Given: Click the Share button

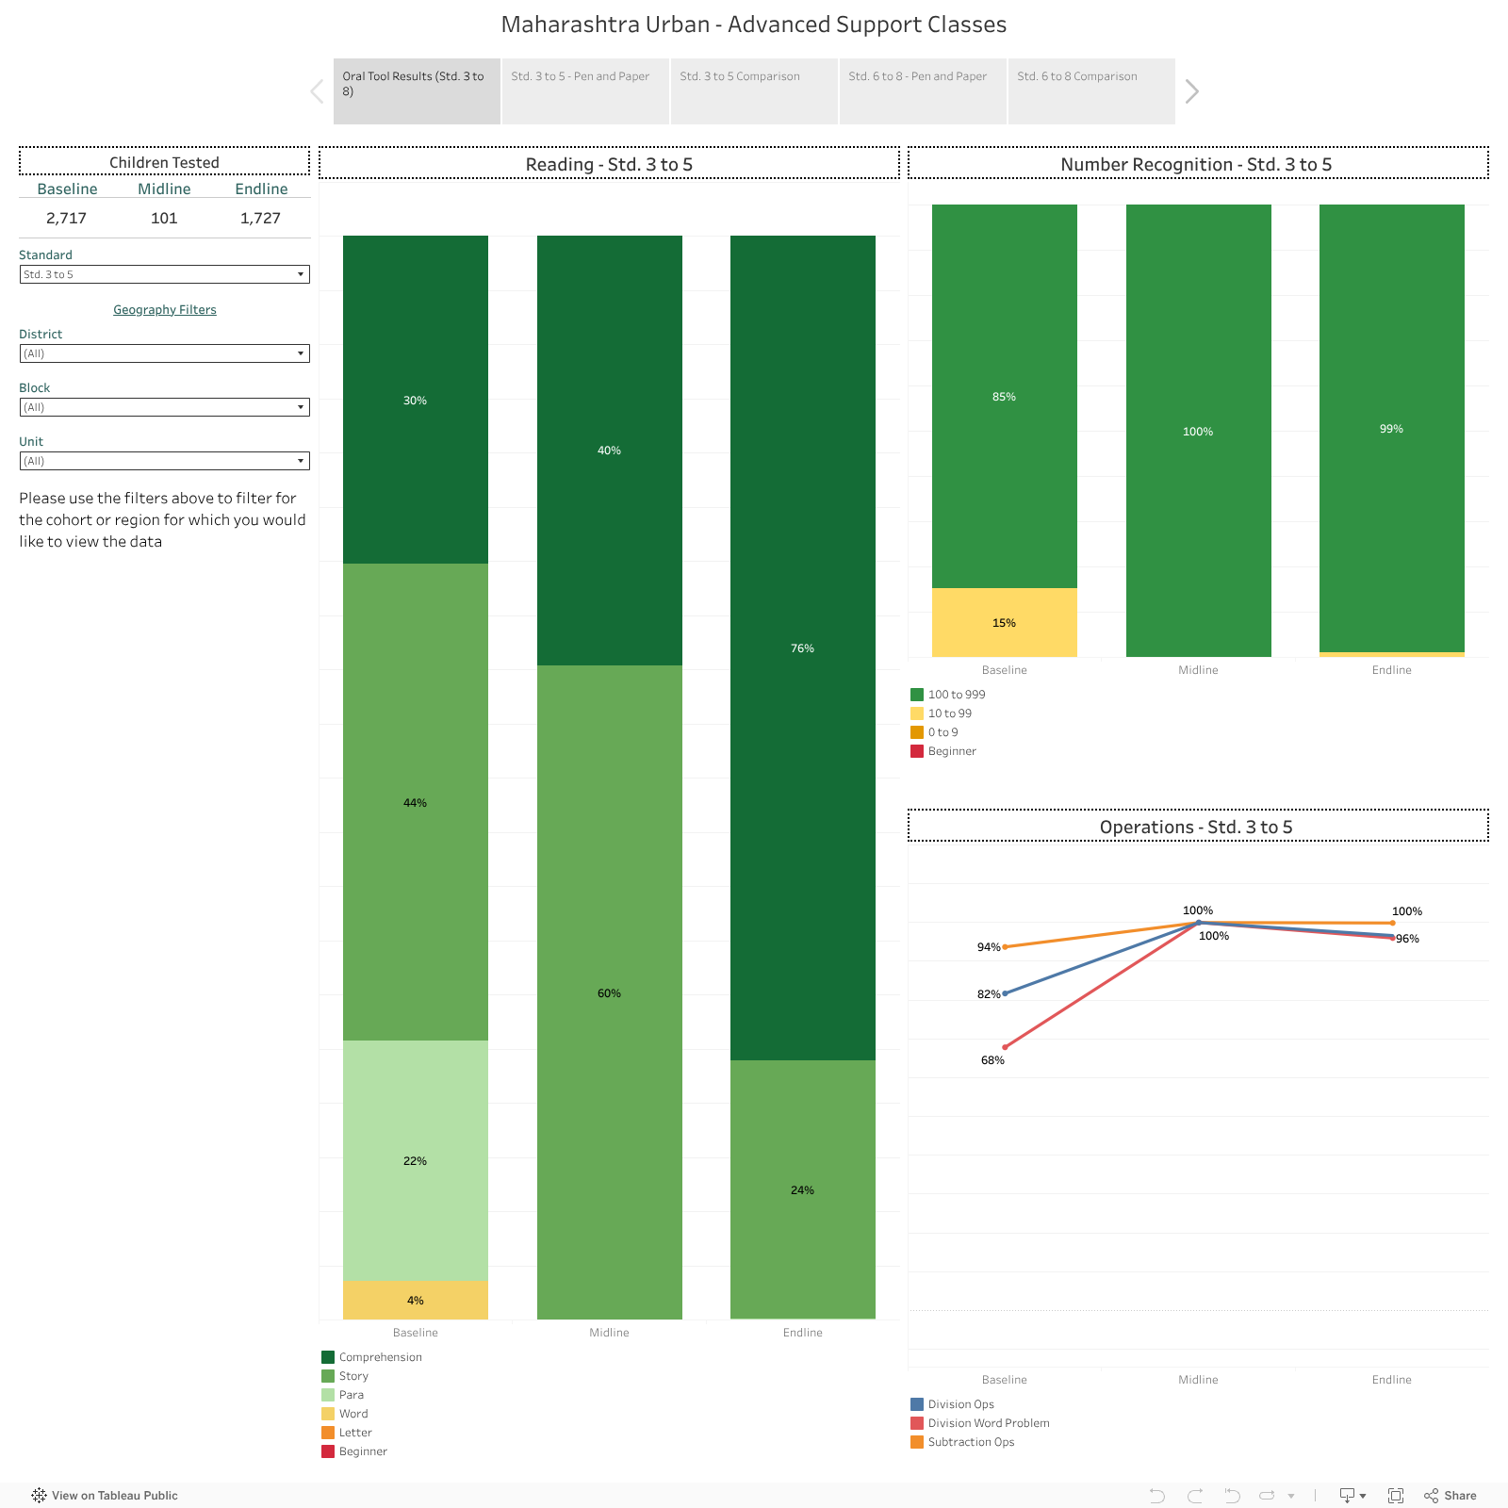Looking at the screenshot, I should (x=1451, y=1496).
